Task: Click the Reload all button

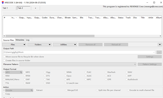Action: [116, 45]
